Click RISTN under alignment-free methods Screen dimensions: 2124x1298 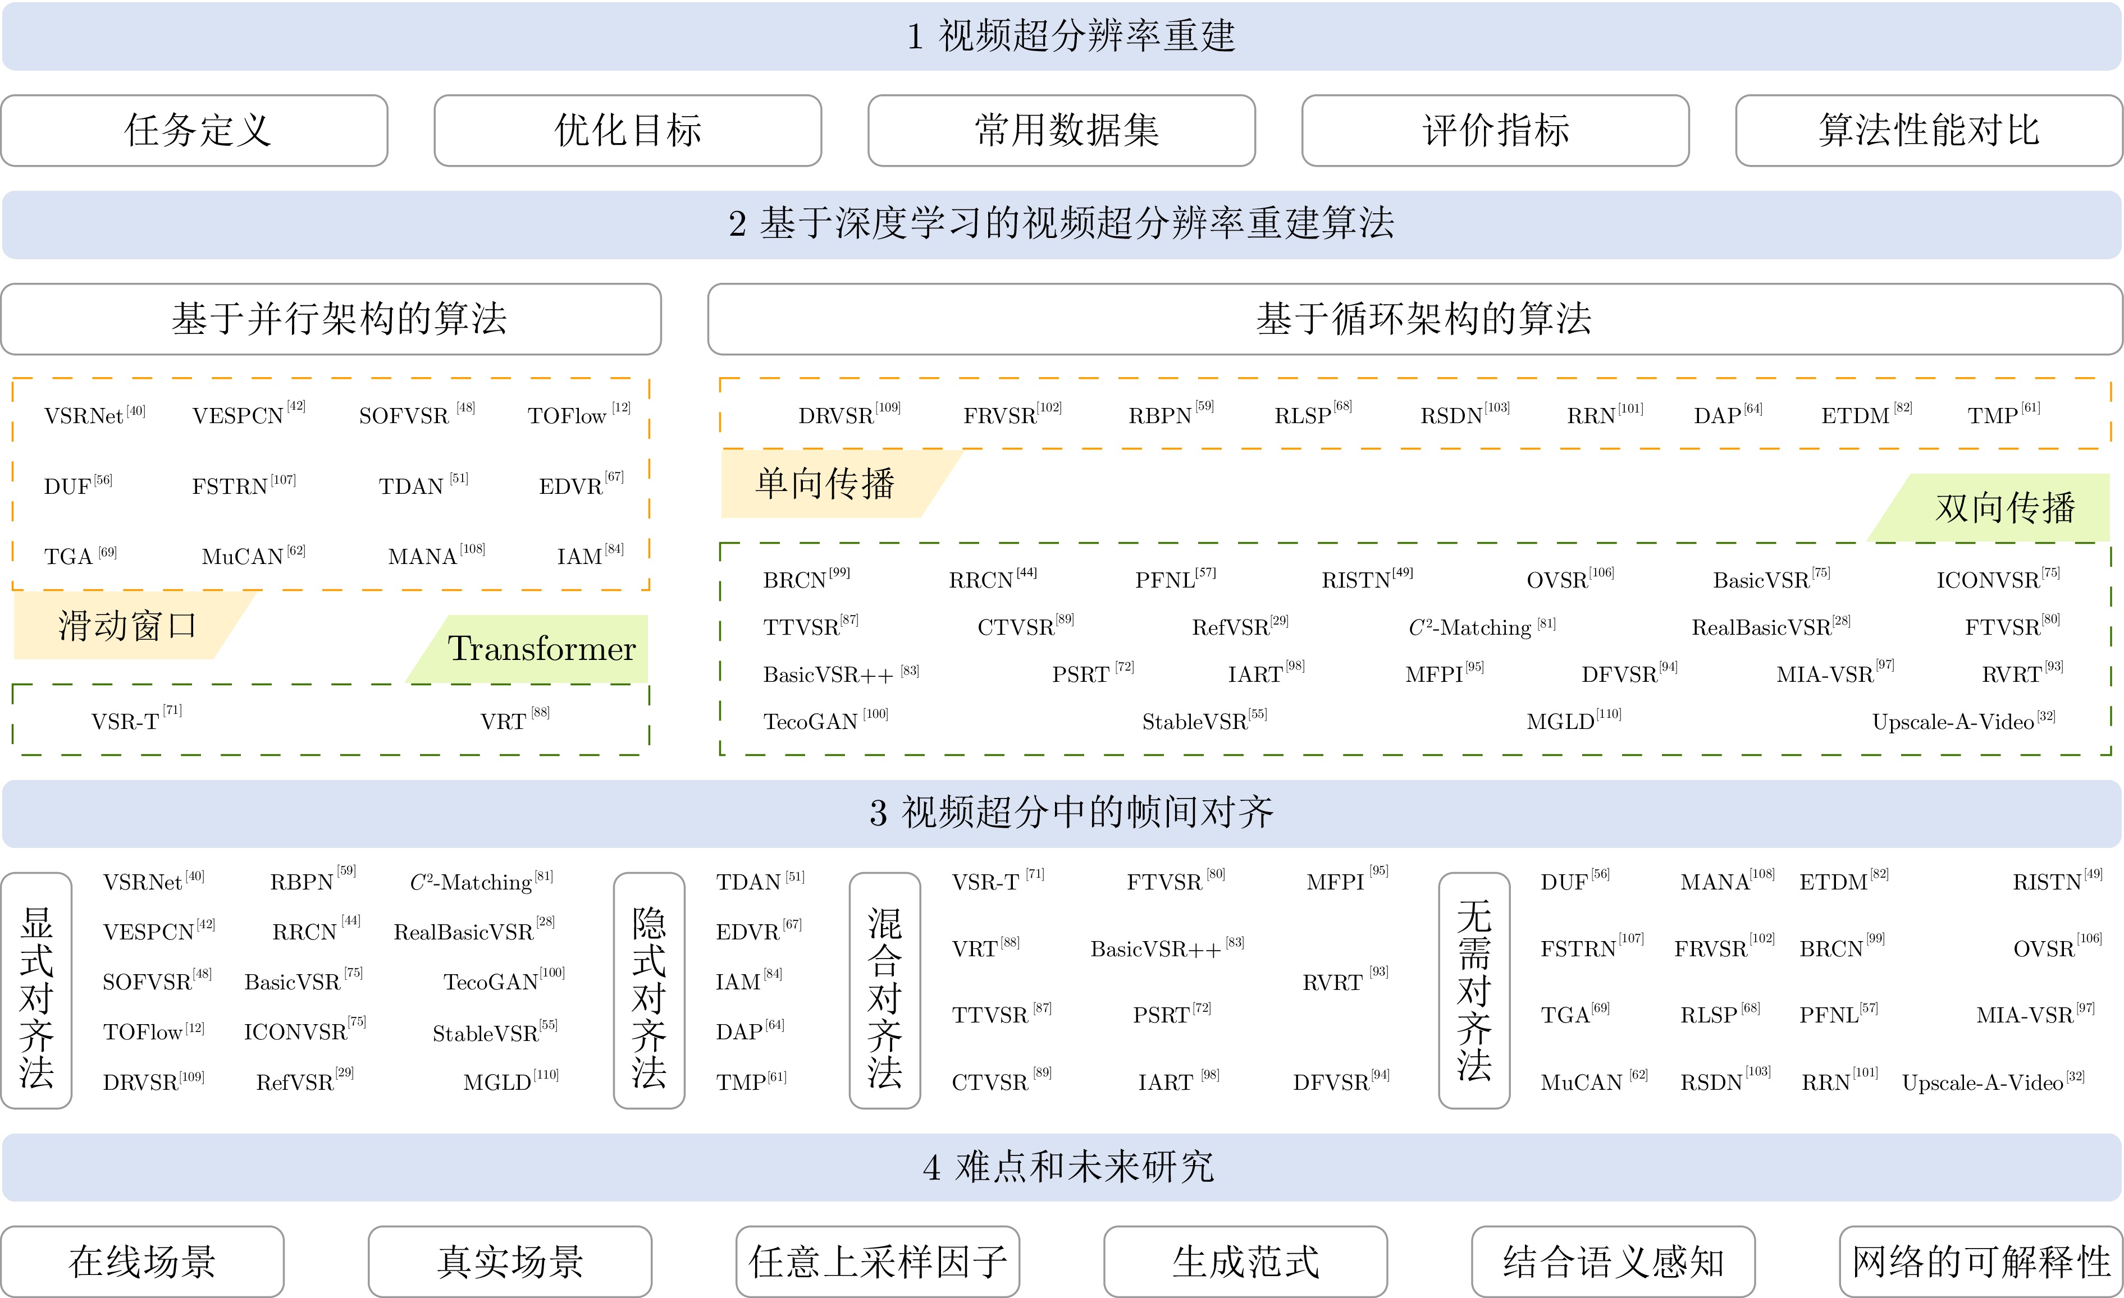click(2058, 881)
